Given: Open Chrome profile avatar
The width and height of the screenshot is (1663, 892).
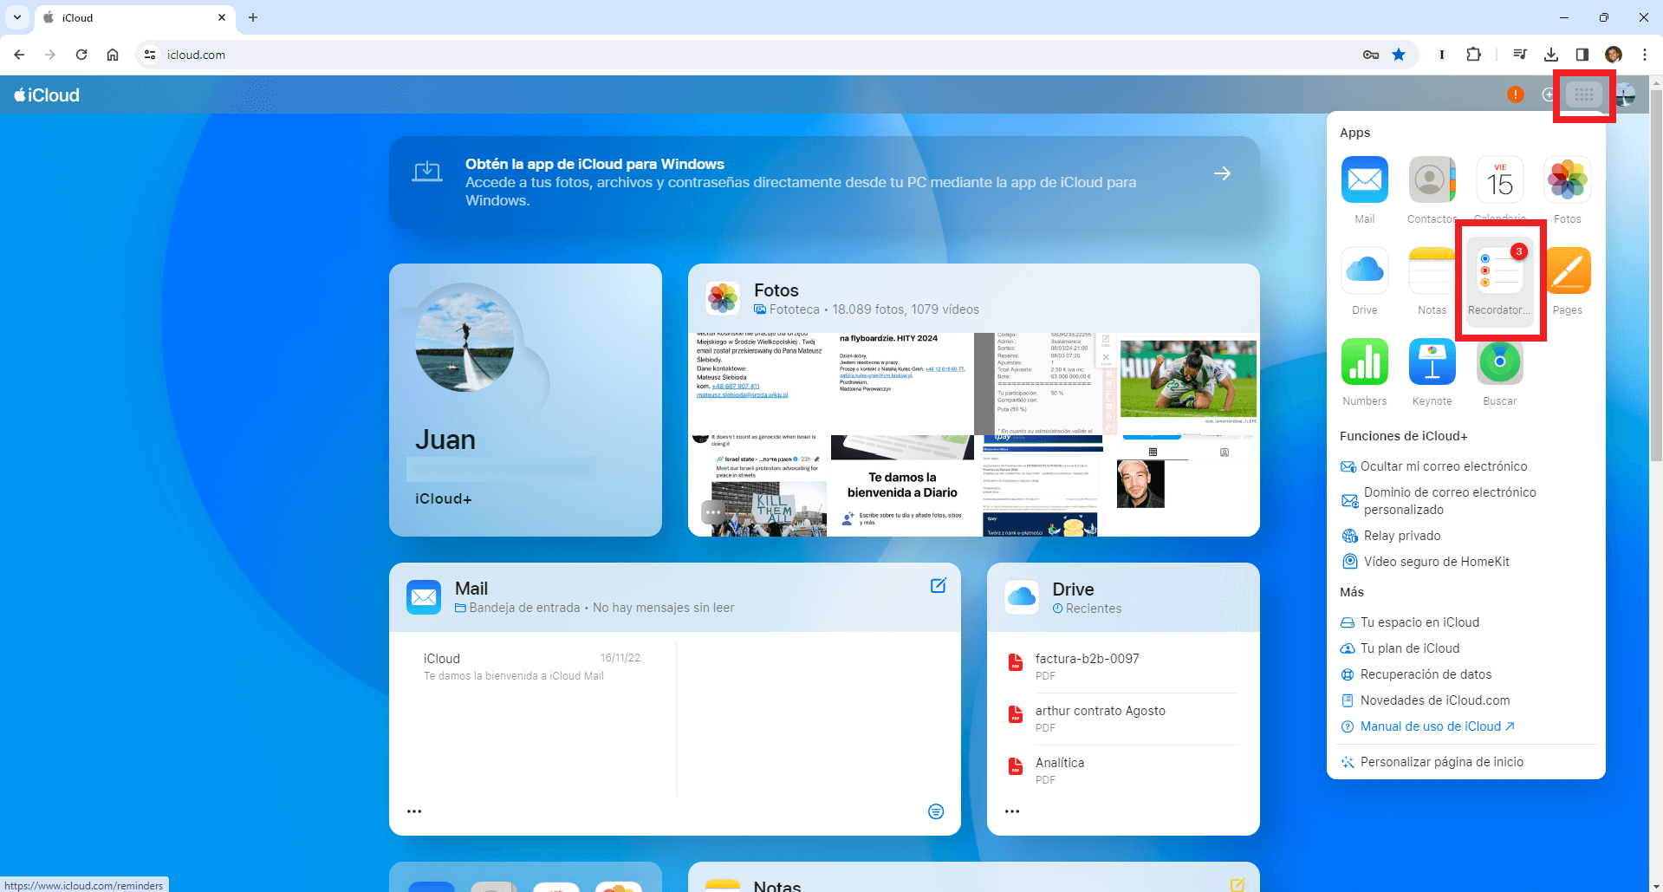Looking at the screenshot, I should point(1614,55).
